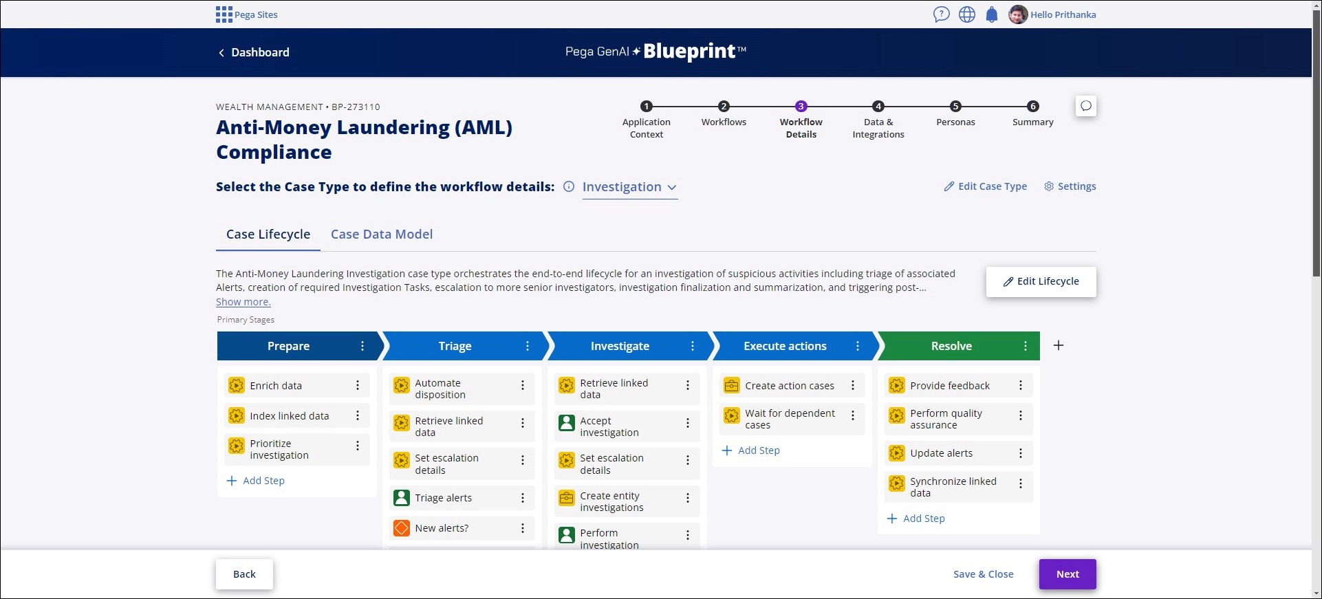1322x599 pixels.
Task: Click the help question mark icon
Action: (x=941, y=14)
